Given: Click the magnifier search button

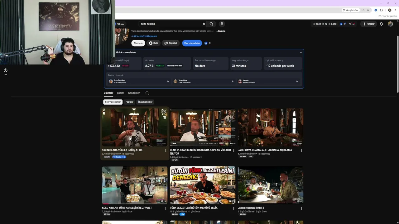Looking at the screenshot, I should tap(211, 24).
